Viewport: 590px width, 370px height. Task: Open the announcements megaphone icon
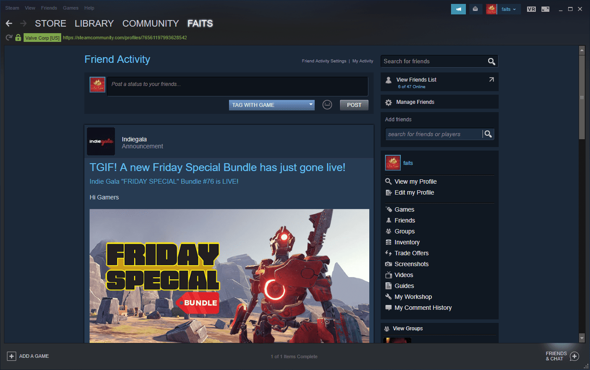[x=458, y=9]
